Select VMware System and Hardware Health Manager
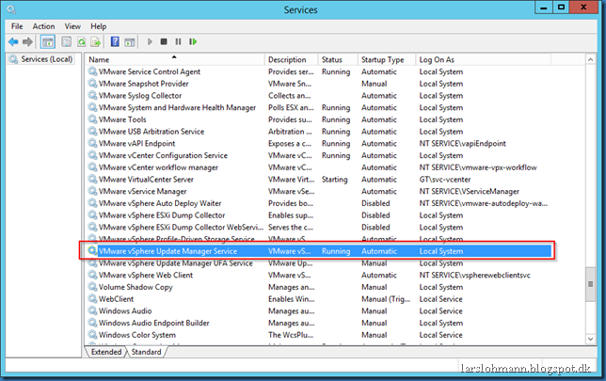This screenshot has height=381, width=606. [x=319, y=107]
